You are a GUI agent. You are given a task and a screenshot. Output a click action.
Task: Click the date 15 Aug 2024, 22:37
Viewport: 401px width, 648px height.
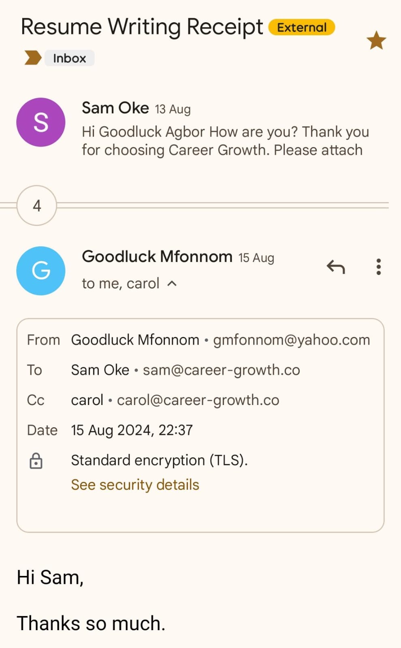pyautogui.click(x=132, y=430)
